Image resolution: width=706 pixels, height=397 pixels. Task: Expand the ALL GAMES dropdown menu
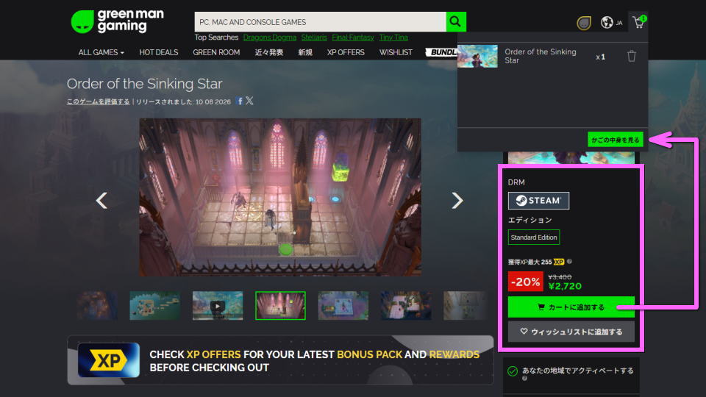click(101, 52)
